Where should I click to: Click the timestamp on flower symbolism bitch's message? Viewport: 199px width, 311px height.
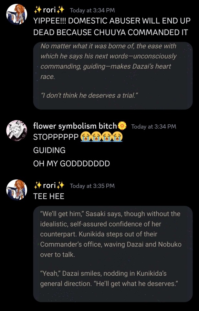(153, 127)
